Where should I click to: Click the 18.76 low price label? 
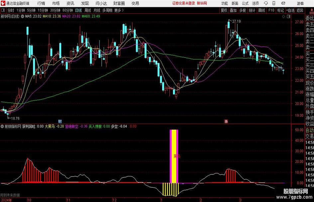[x=15, y=118]
